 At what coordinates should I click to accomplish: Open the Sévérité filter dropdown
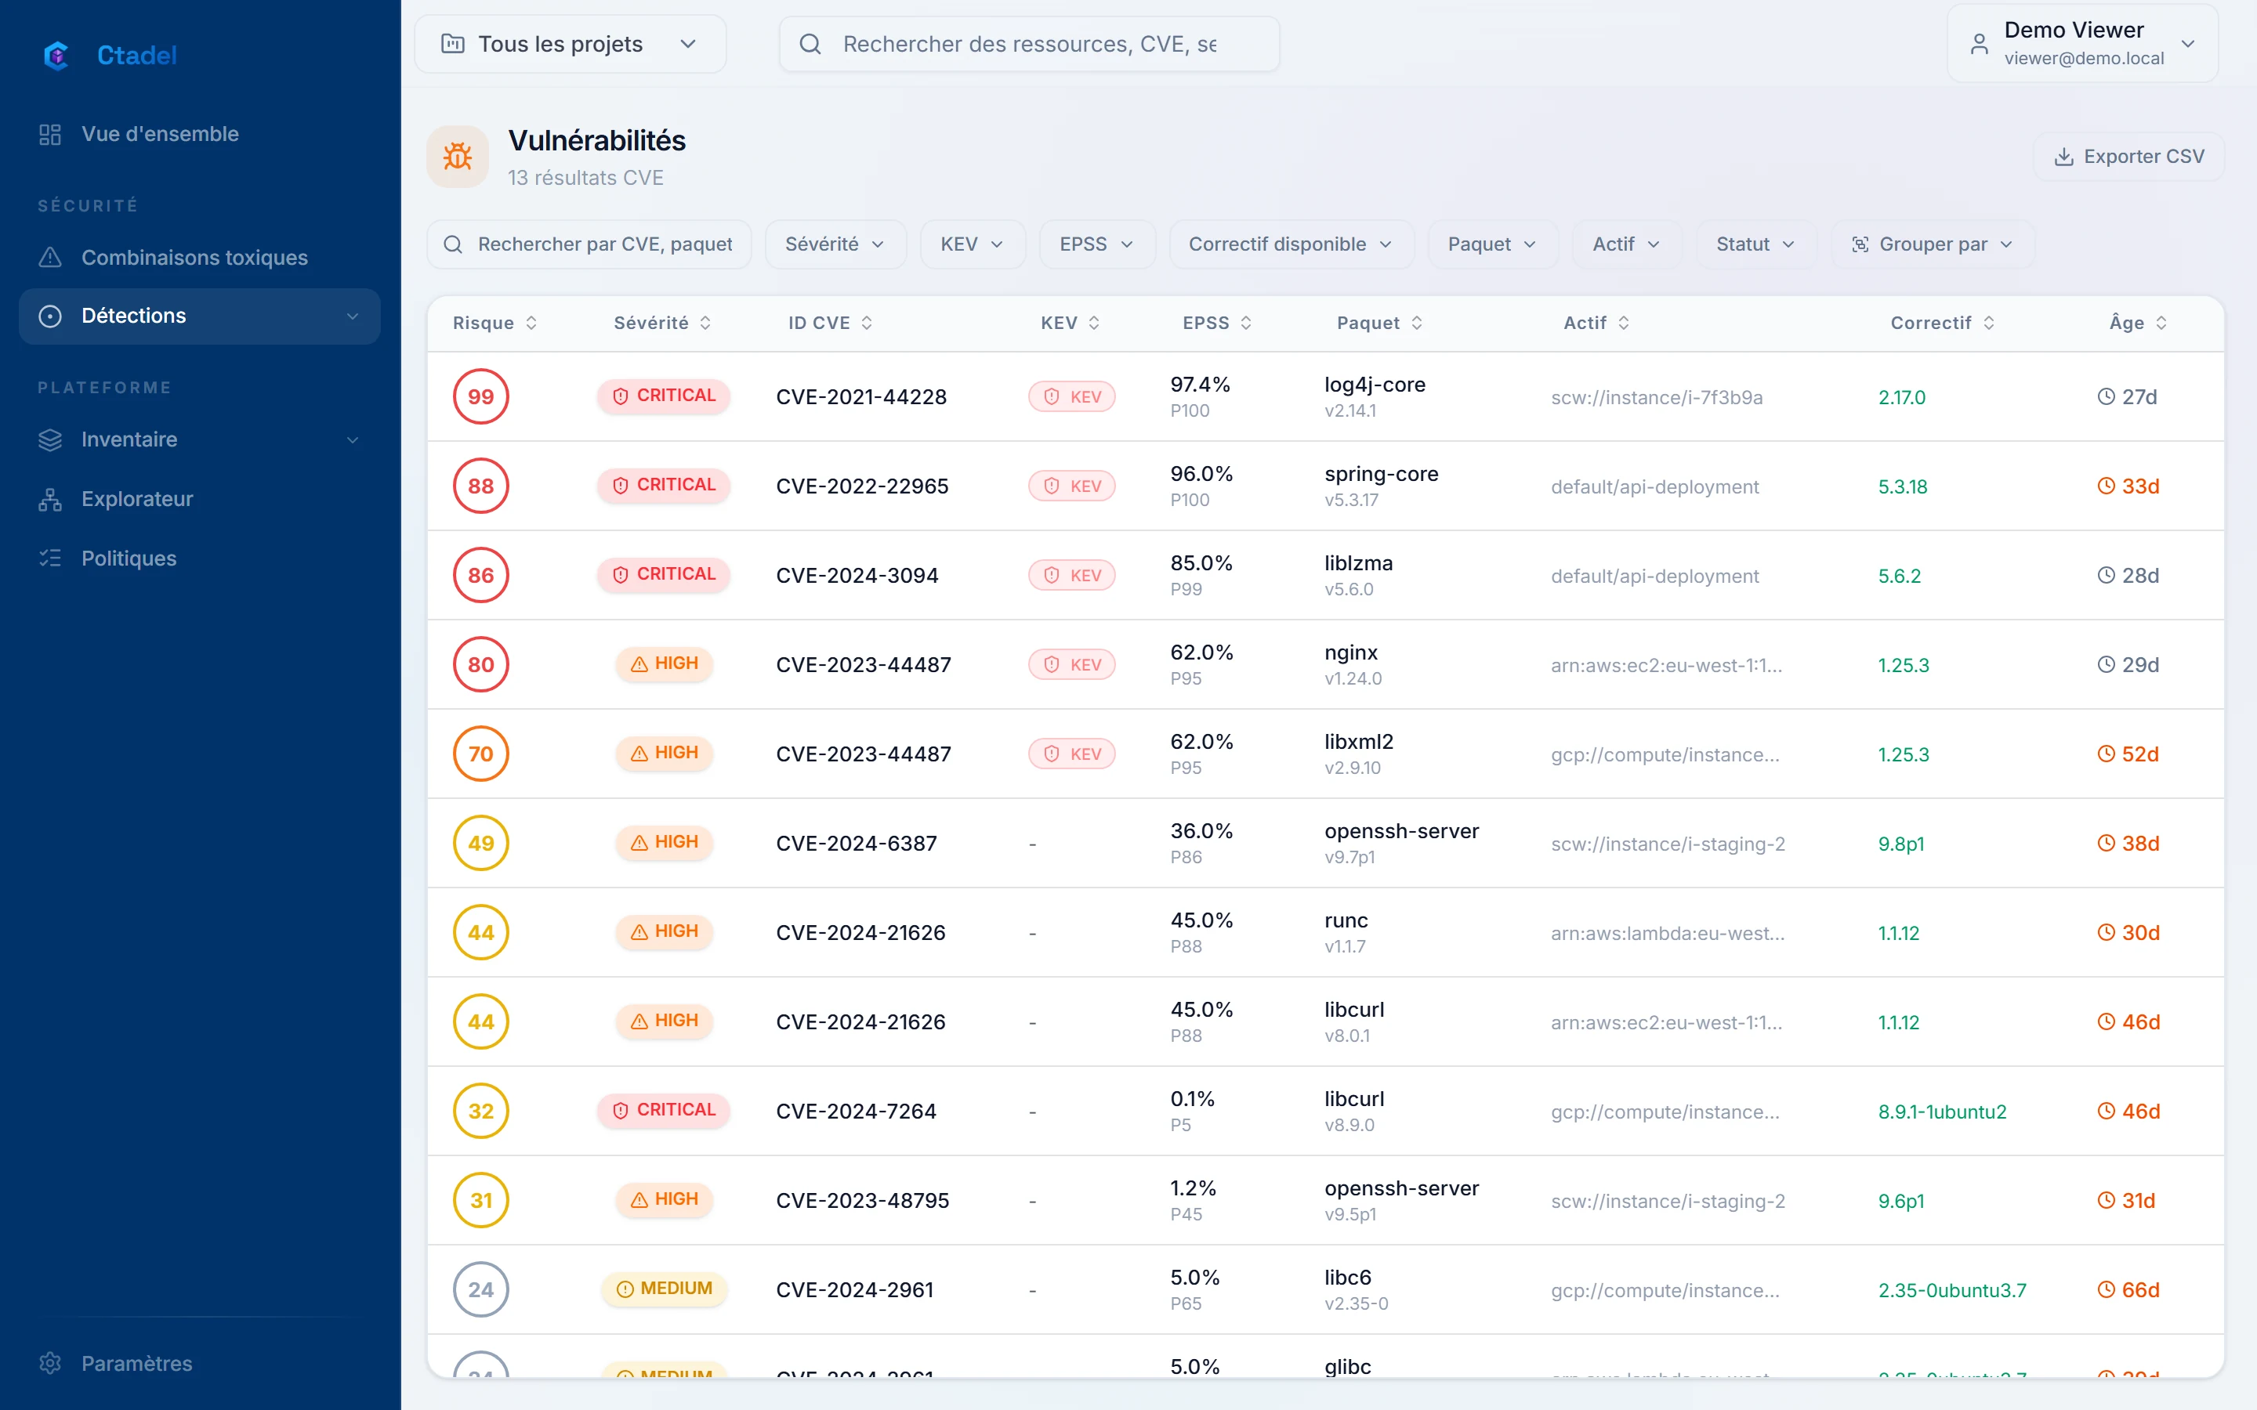(x=835, y=244)
